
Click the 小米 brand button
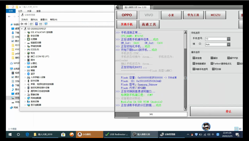[x=171, y=15]
